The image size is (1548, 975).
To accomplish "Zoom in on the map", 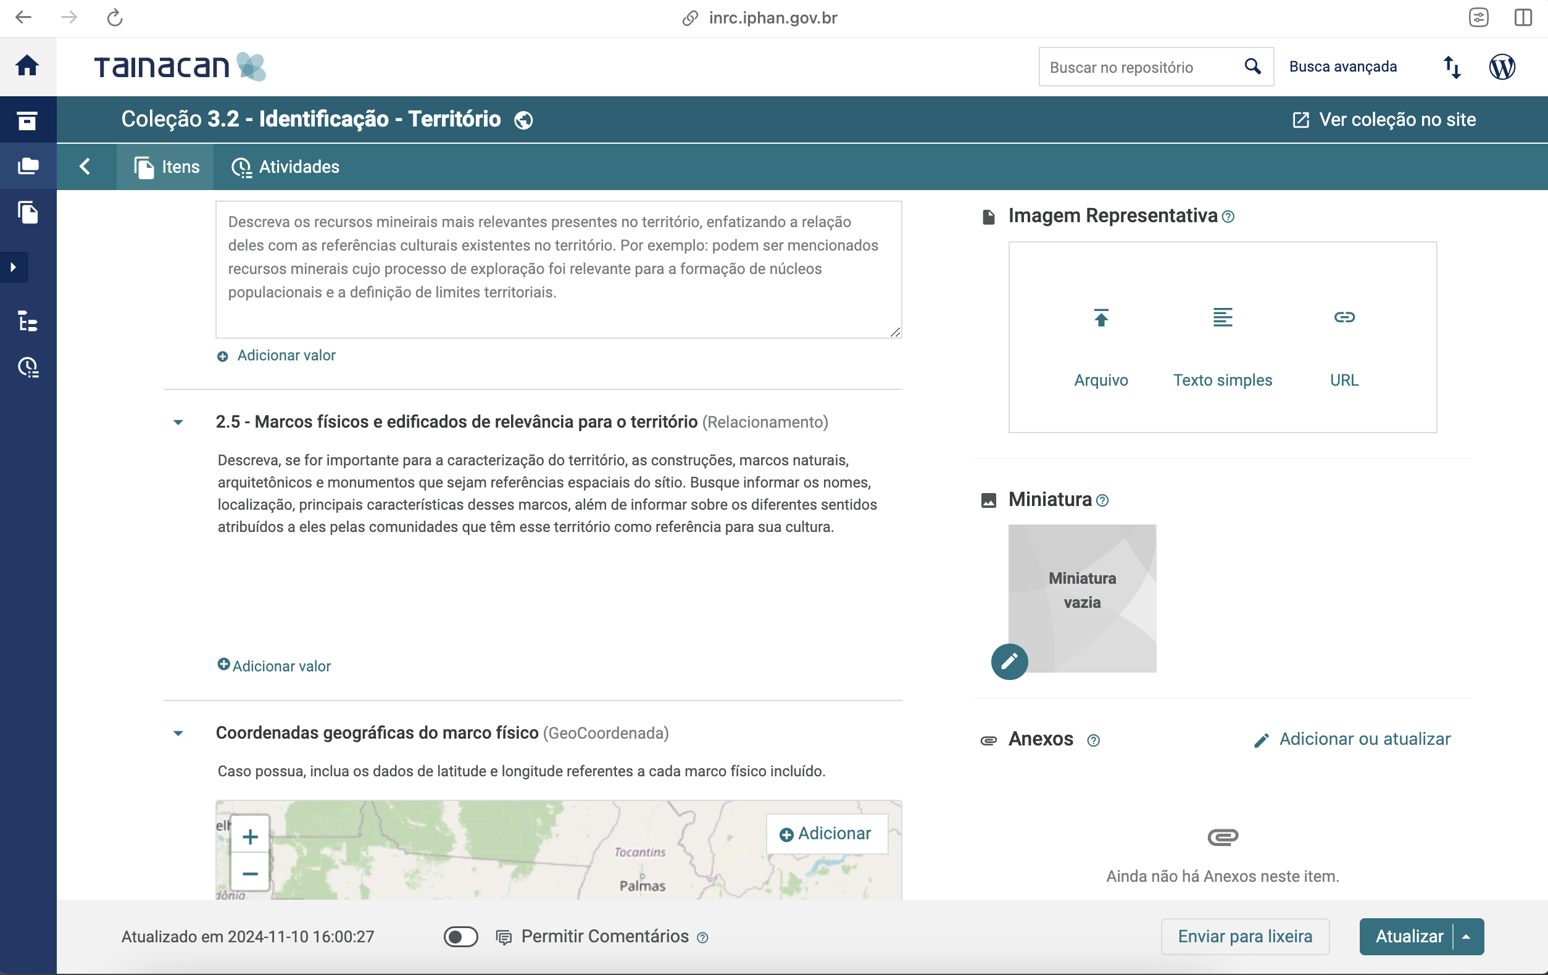I will click(250, 836).
